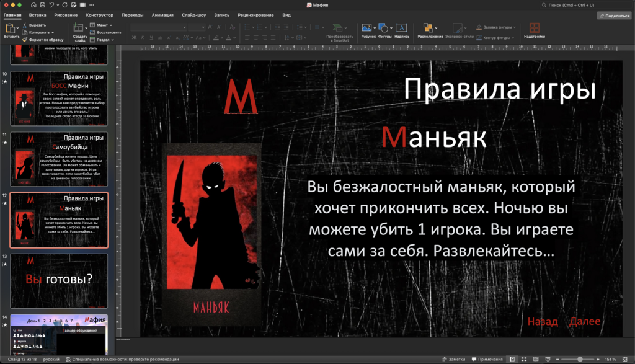Click the Назад link on slide
Screen dimensions: 635x364
[x=542, y=321]
